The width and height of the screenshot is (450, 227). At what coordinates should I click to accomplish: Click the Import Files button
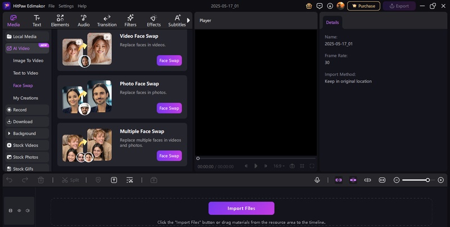(241, 208)
